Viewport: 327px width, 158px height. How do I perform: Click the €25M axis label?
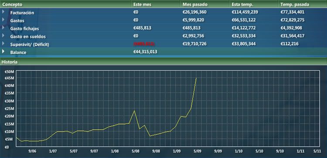click(x=10, y=109)
